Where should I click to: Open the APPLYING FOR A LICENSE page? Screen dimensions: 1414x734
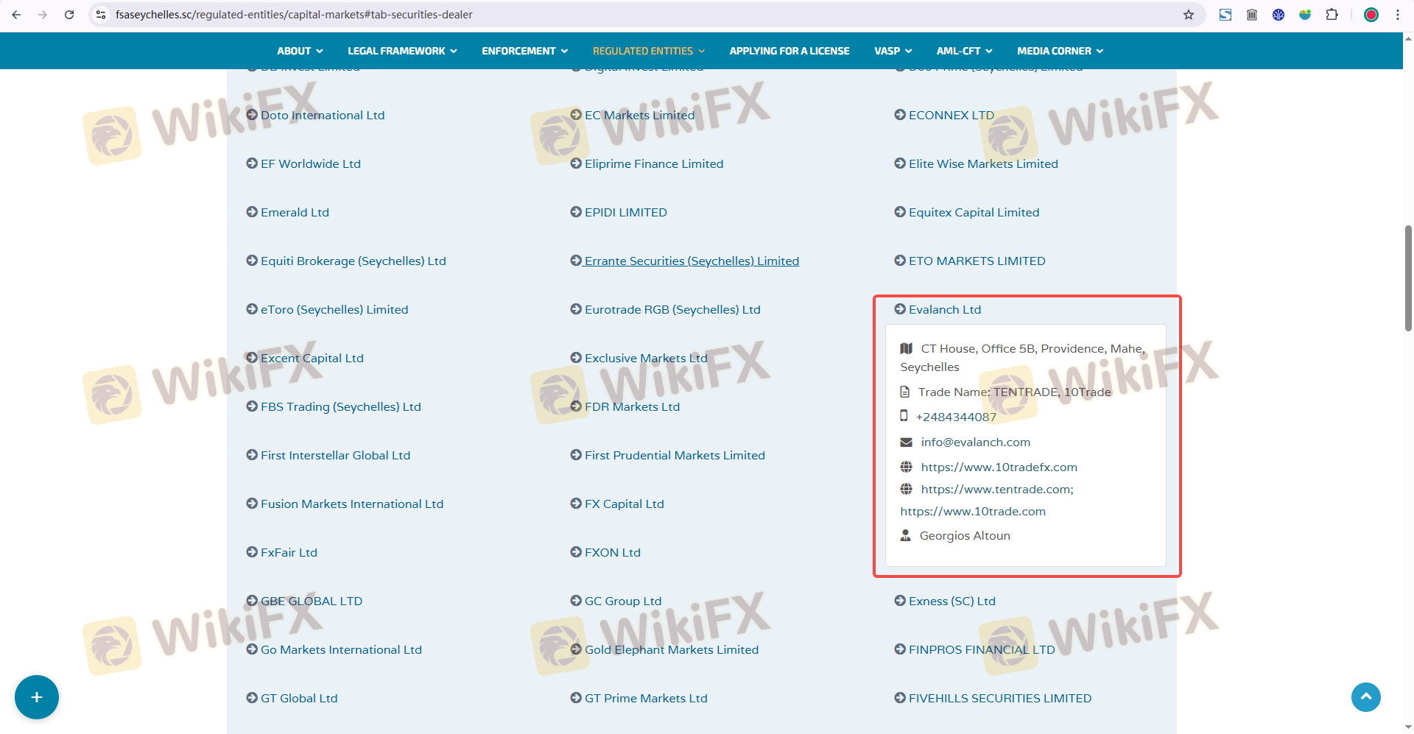pos(789,51)
